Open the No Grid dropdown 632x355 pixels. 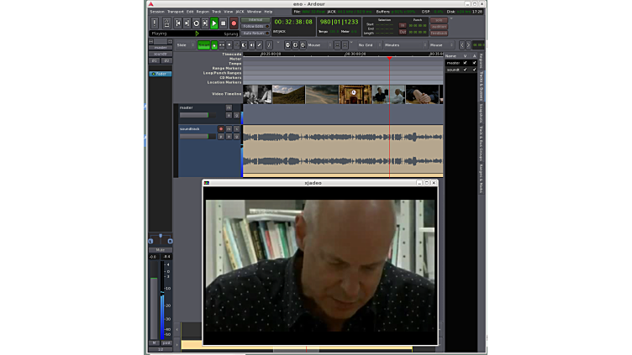(368, 44)
